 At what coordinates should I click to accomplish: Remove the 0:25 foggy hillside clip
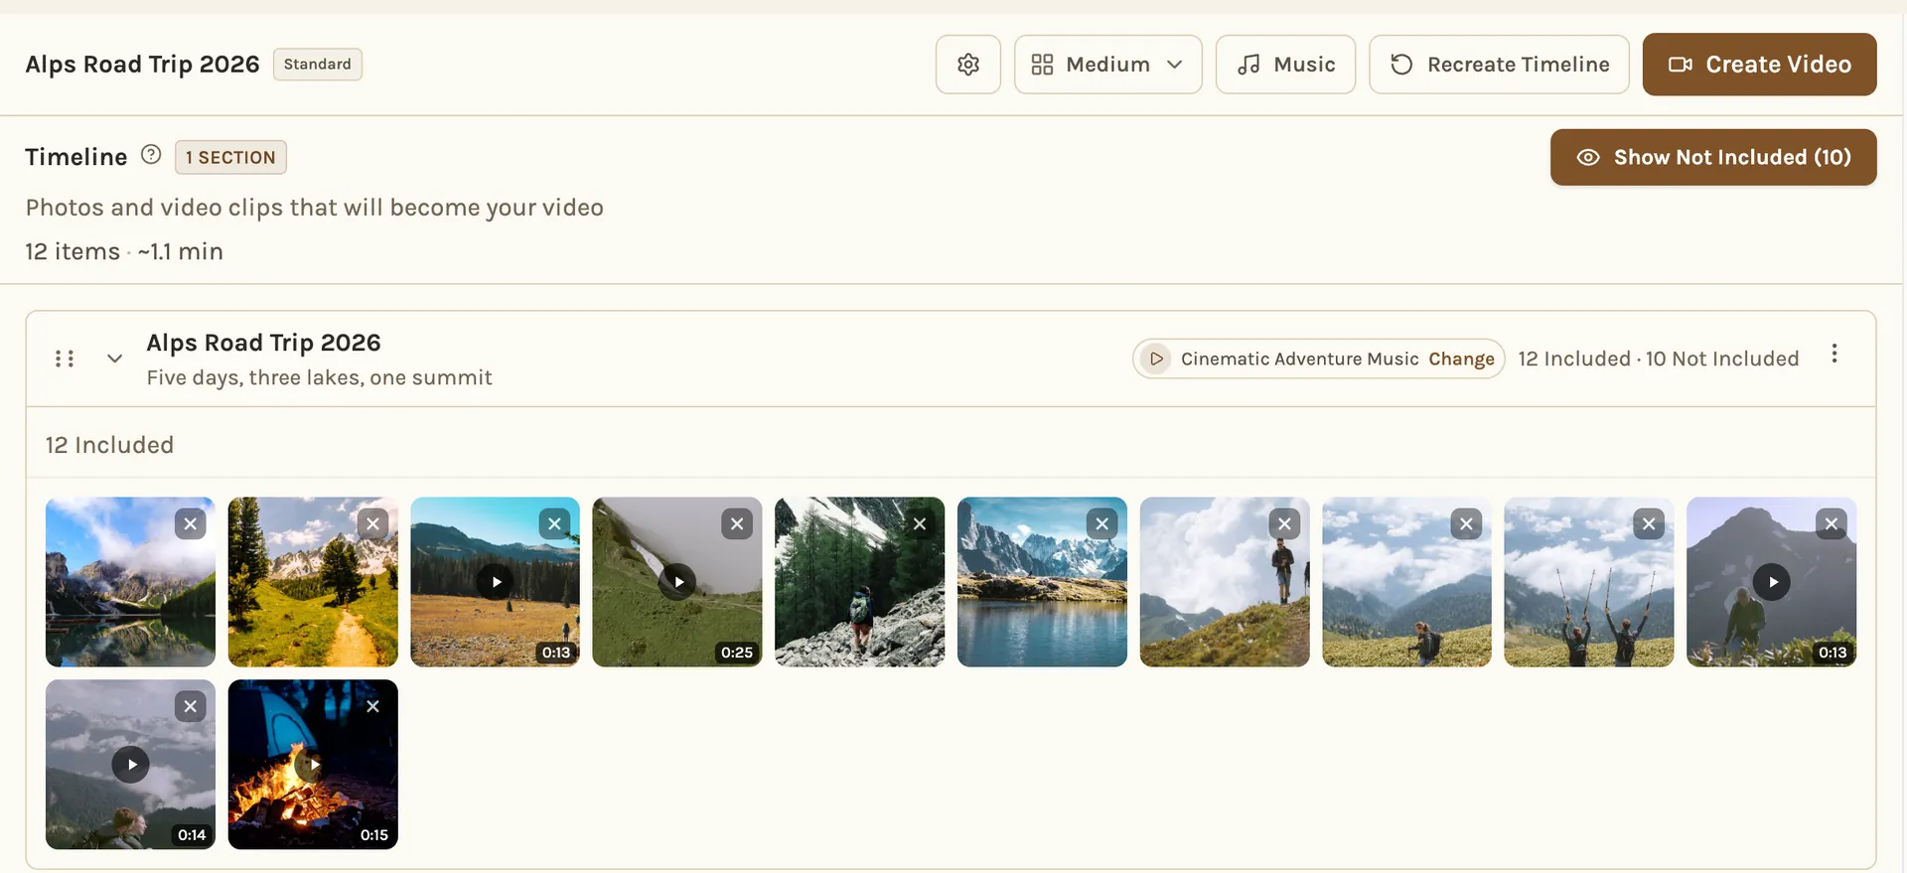click(x=737, y=523)
